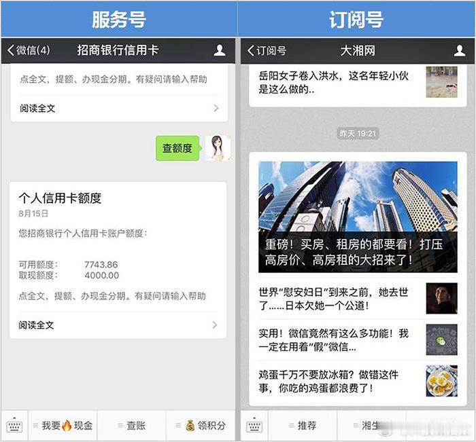Open 阅读全文 in the top card
Screen dimensions: 476x442
[x=119, y=108]
